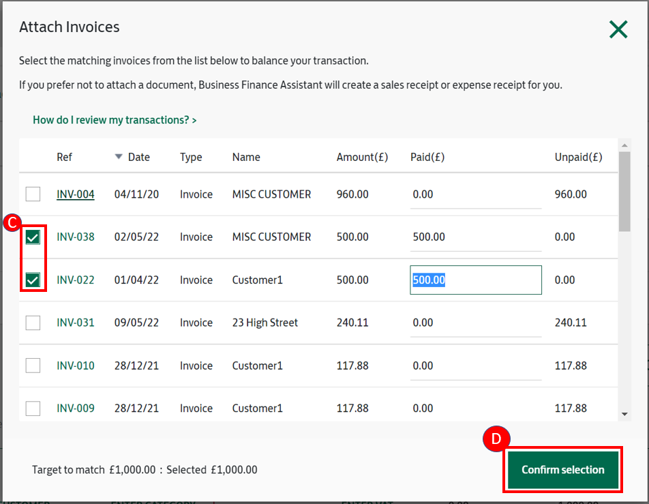Check the box next to INV-010

pos(33,366)
